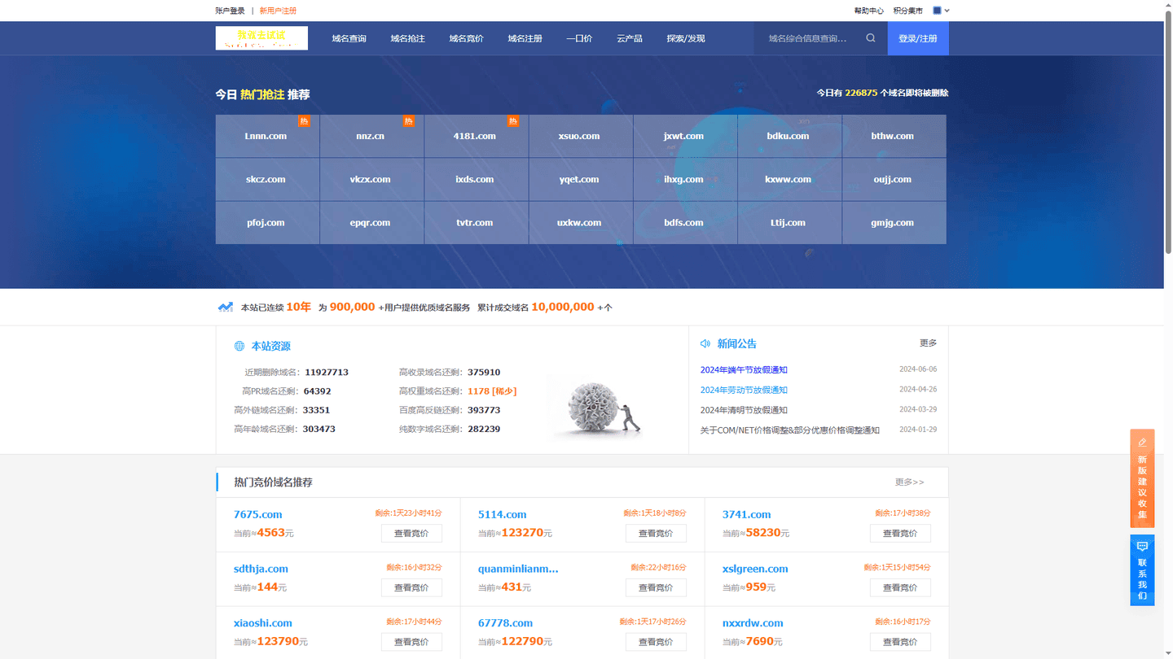
Task: Expand the theme color dropdown arrow
Action: pyautogui.click(x=947, y=11)
